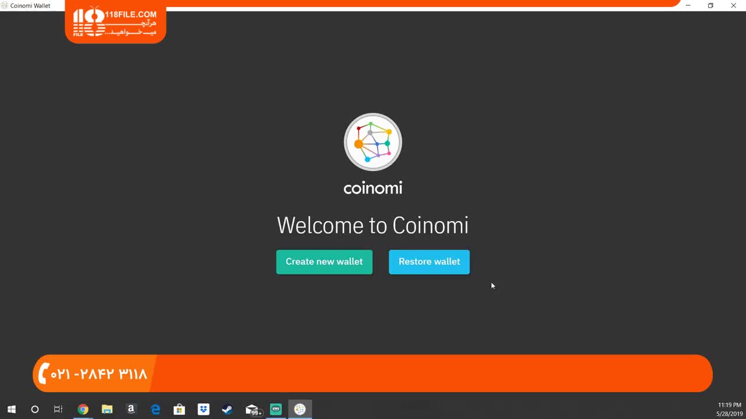Open Cortana search circle in taskbar
746x419 pixels.
pyautogui.click(x=34, y=409)
